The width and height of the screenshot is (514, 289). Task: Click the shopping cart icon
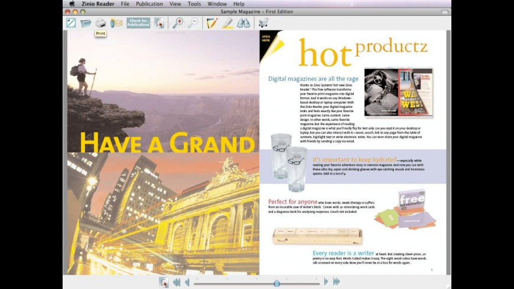(263, 23)
